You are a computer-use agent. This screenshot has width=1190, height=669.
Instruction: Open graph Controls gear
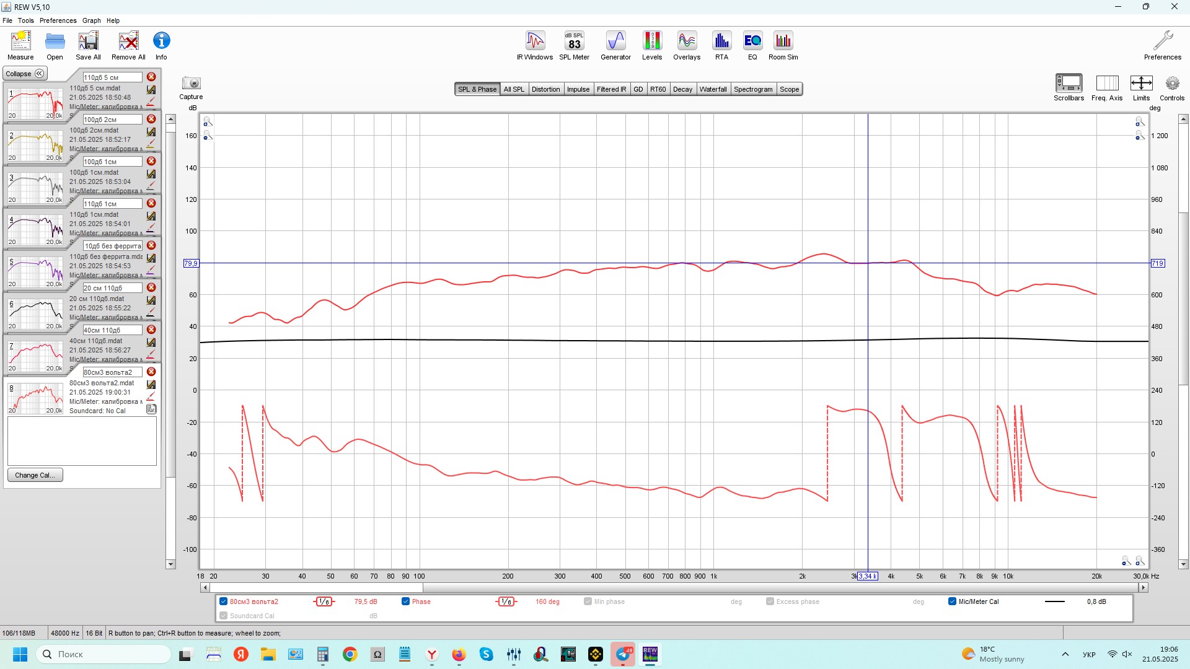(1171, 84)
